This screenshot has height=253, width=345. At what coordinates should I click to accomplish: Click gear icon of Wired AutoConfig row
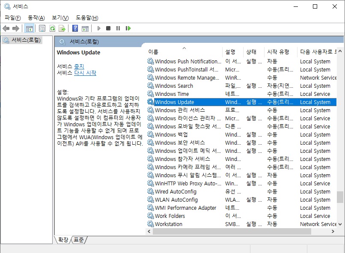151,192
